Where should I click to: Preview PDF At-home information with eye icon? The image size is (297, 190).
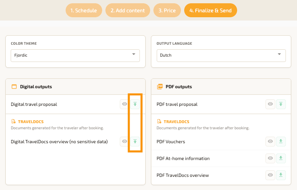270,158
